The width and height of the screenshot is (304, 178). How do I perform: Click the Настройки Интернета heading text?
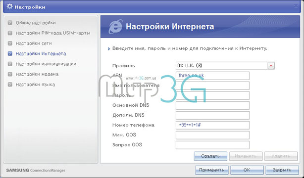170,27
